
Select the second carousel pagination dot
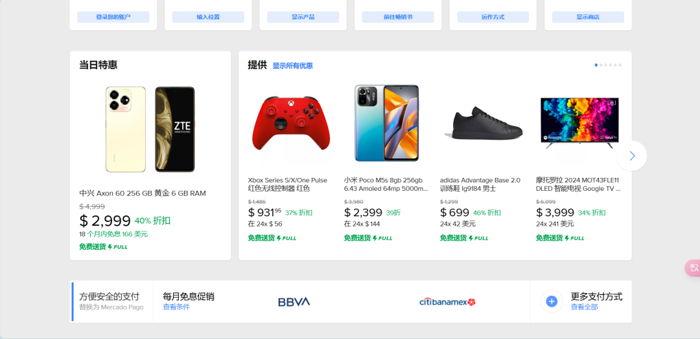click(601, 65)
